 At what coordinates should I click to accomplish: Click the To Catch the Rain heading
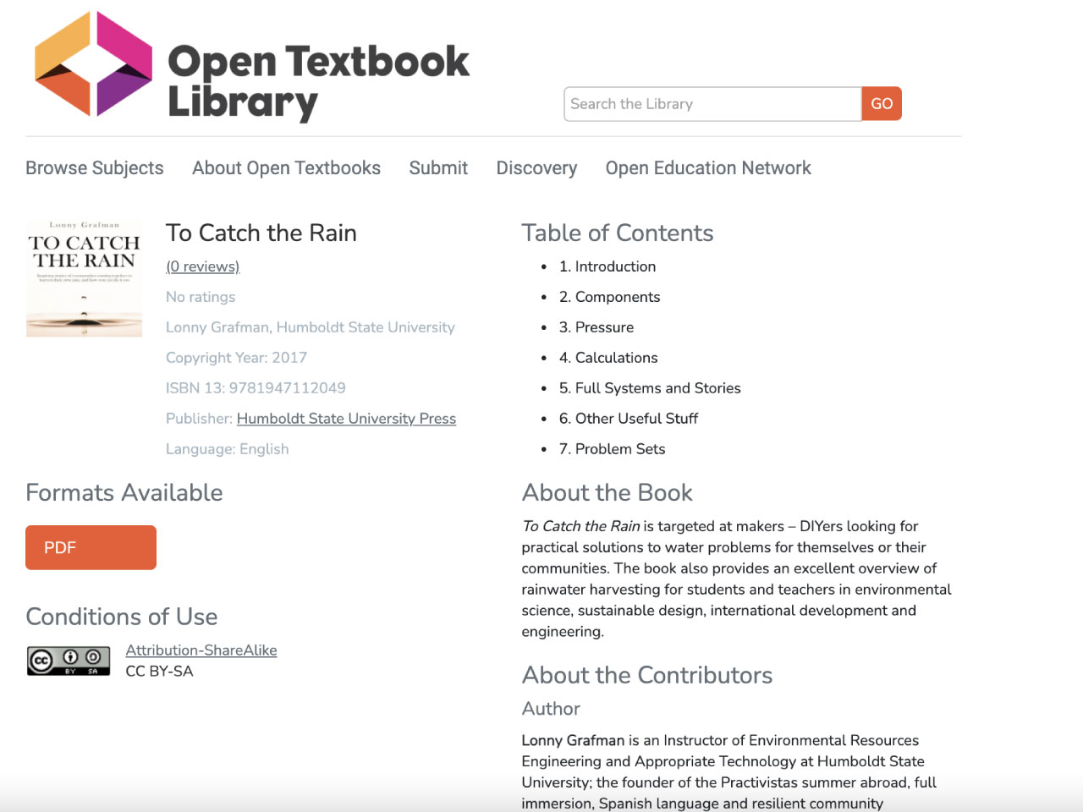[261, 233]
